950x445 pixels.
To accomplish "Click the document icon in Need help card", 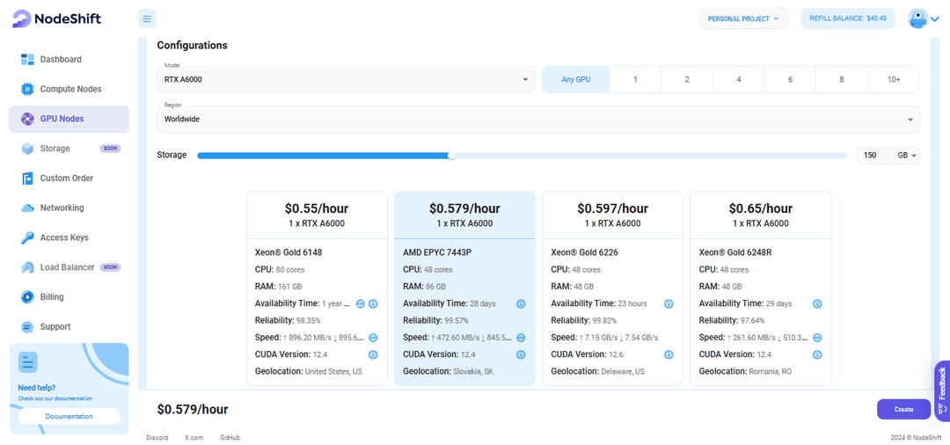I will coord(28,362).
